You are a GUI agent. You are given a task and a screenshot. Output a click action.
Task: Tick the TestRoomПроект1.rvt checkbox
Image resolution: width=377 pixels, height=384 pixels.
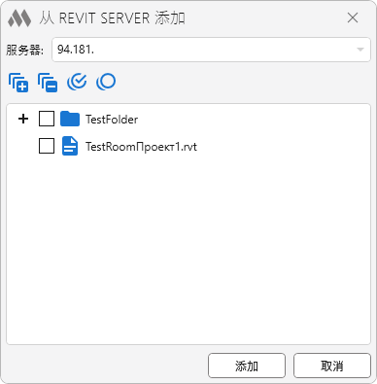point(47,146)
